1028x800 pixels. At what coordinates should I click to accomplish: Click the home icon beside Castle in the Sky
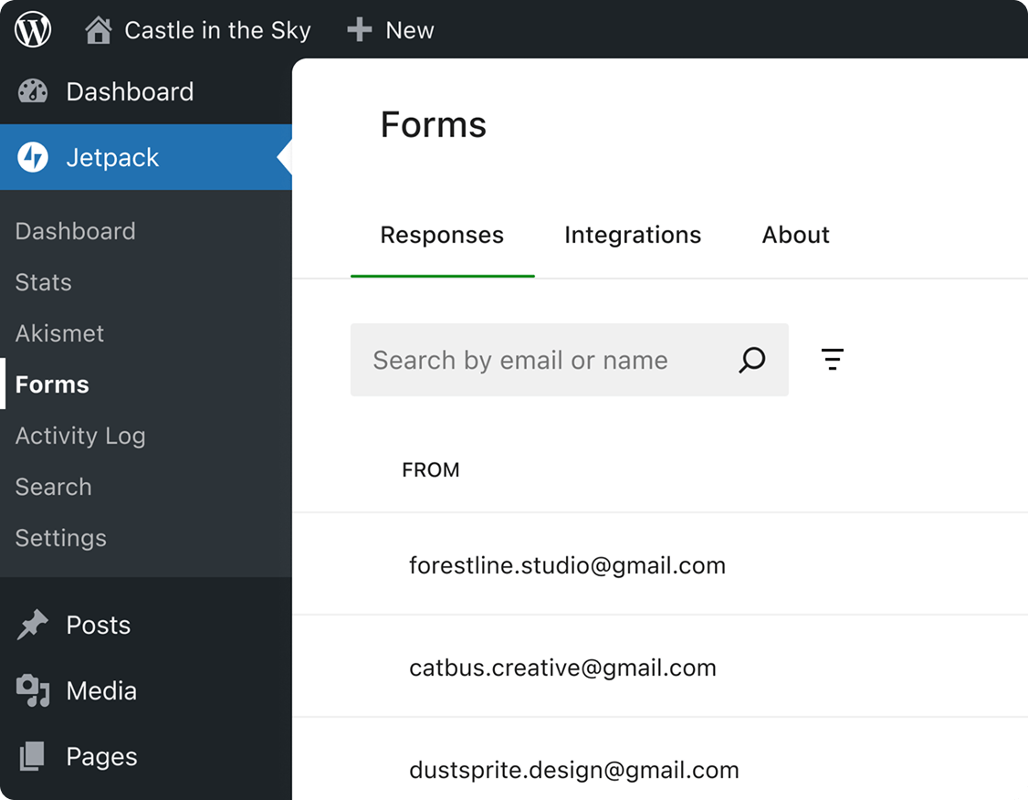click(x=98, y=30)
